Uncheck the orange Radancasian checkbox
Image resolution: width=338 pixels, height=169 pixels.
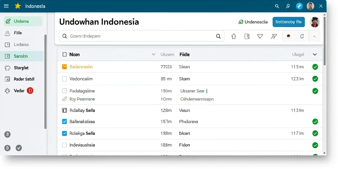point(64,67)
